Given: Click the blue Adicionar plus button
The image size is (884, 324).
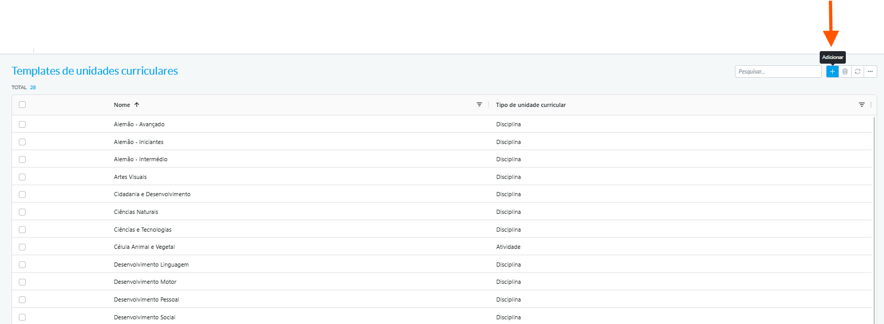Looking at the screenshot, I should pyautogui.click(x=832, y=71).
